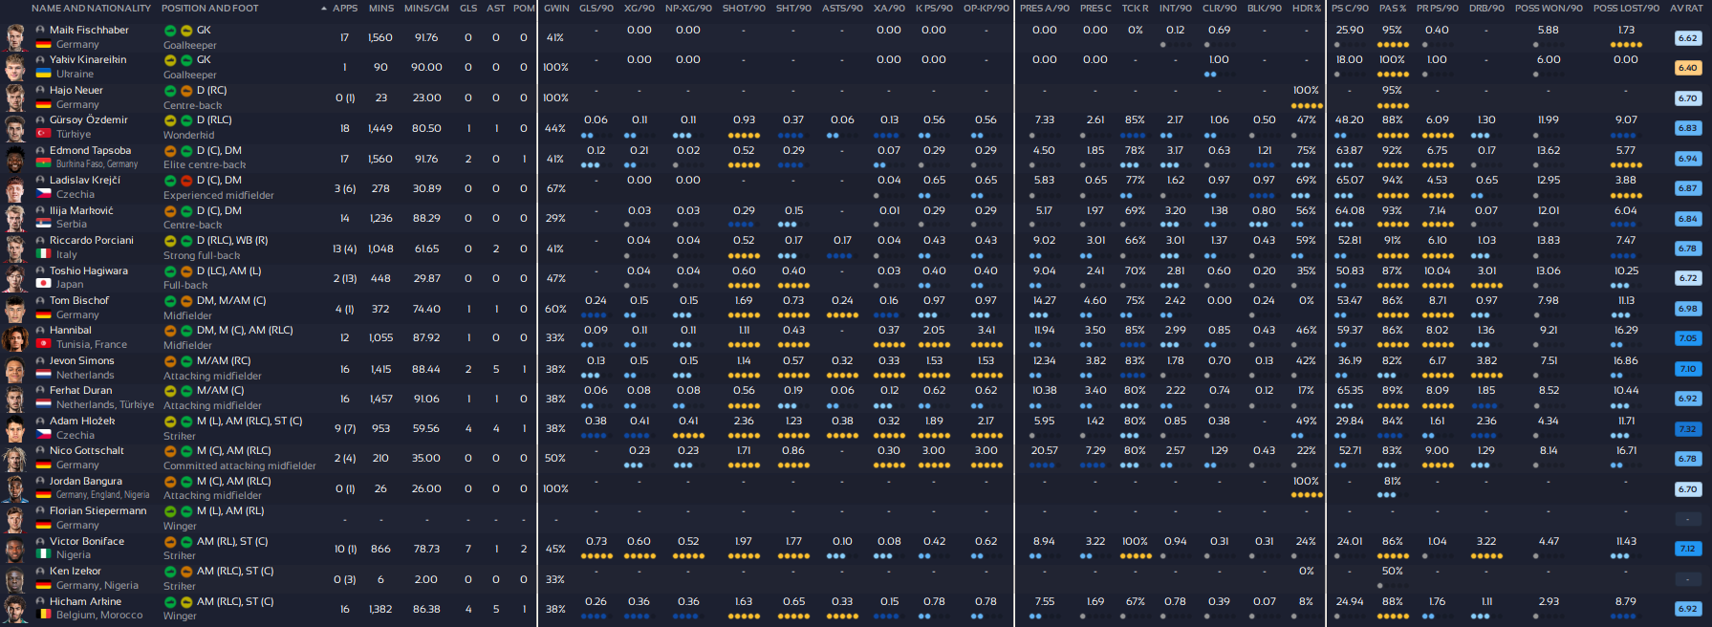This screenshot has width=1712, height=627.
Task: Sort by the XG/90 column header
Action: pos(639,9)
